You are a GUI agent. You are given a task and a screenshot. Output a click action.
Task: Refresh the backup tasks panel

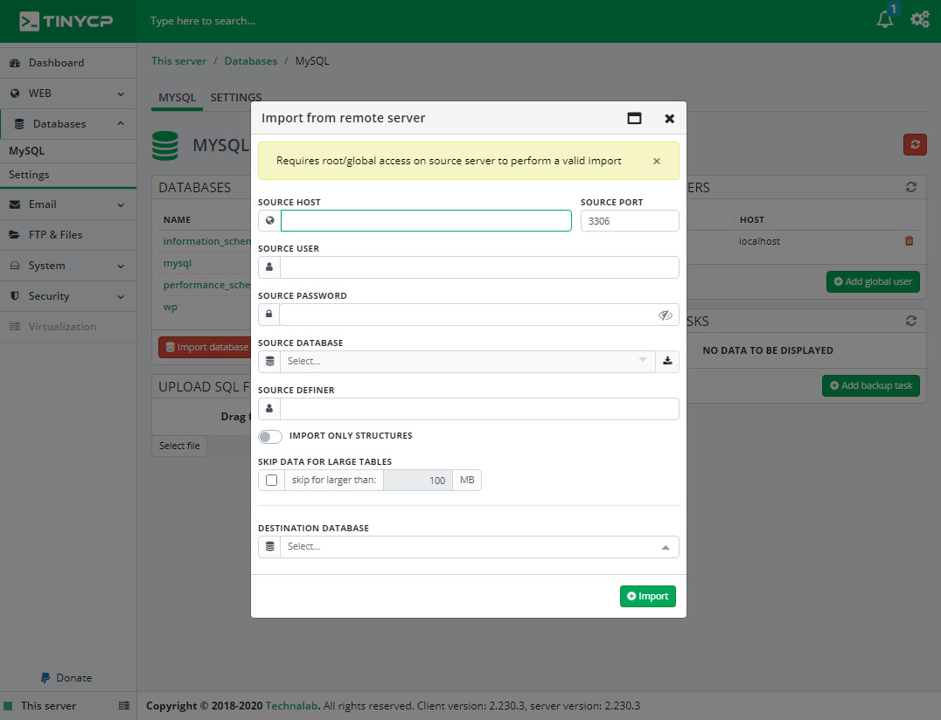[911, 322]
